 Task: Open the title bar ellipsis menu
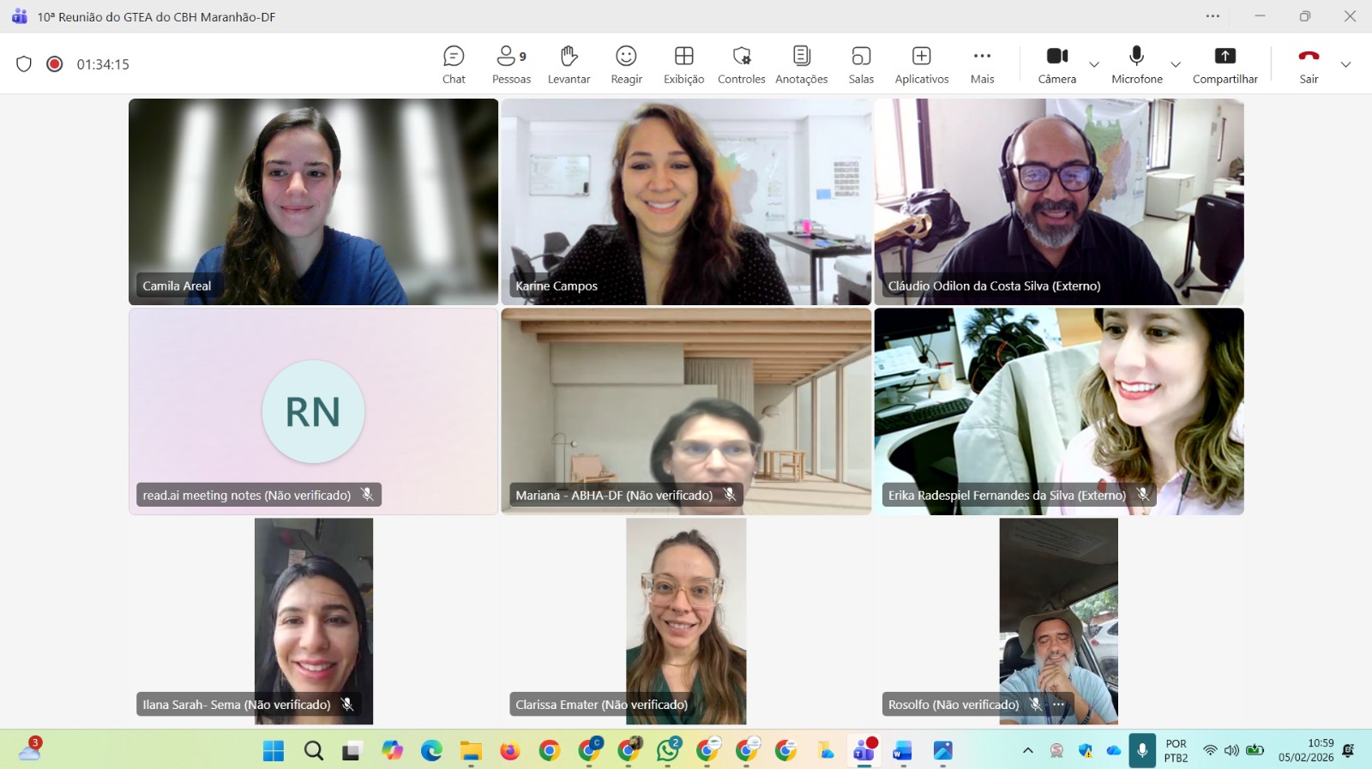coord(1213,16)
